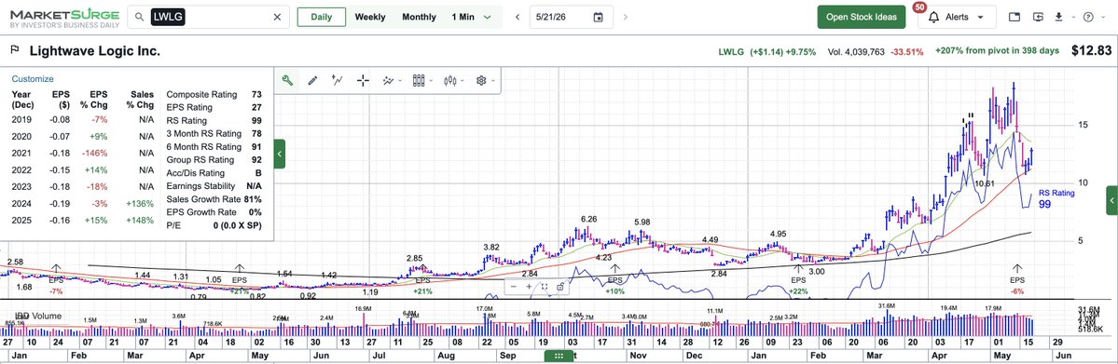Click the RS Rating 99 label on chart
The height and width of the screenshot is (364, 1118).
1056,198
